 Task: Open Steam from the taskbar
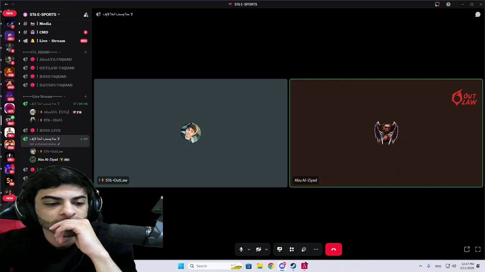pos(293,266)
